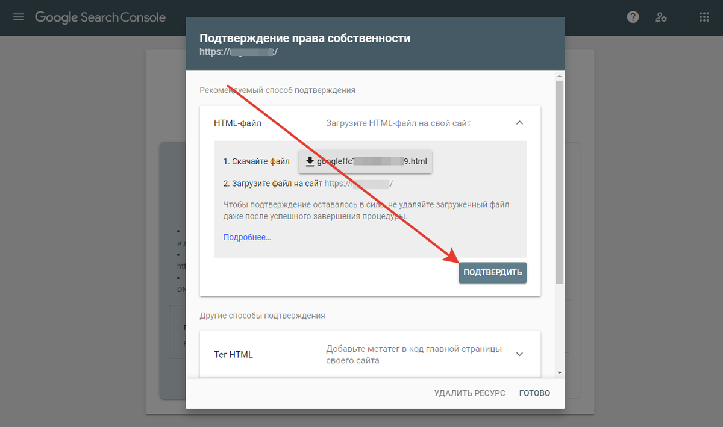Click the '1. Скачайте файл' step text

click(x=256, y=161)
